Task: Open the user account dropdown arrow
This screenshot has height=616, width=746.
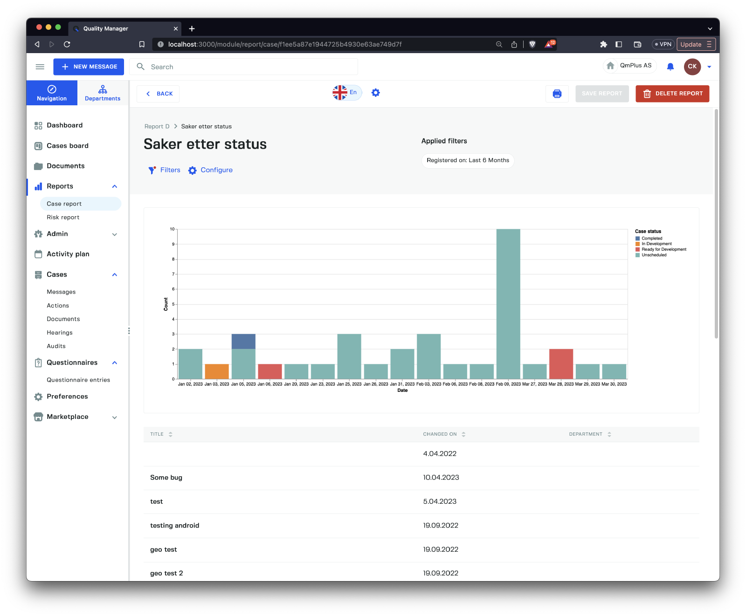Action: coord(709,67)
